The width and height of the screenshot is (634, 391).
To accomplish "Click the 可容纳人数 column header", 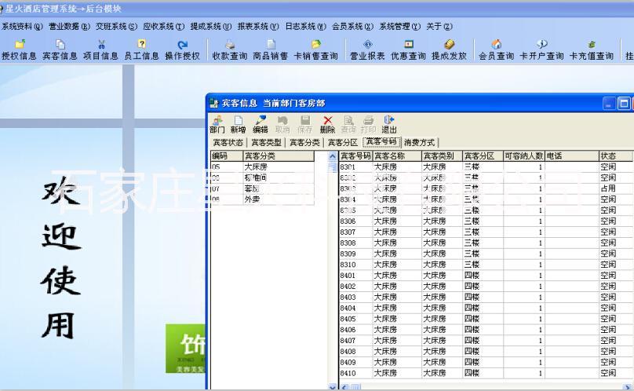I will (x=523, y=155).
